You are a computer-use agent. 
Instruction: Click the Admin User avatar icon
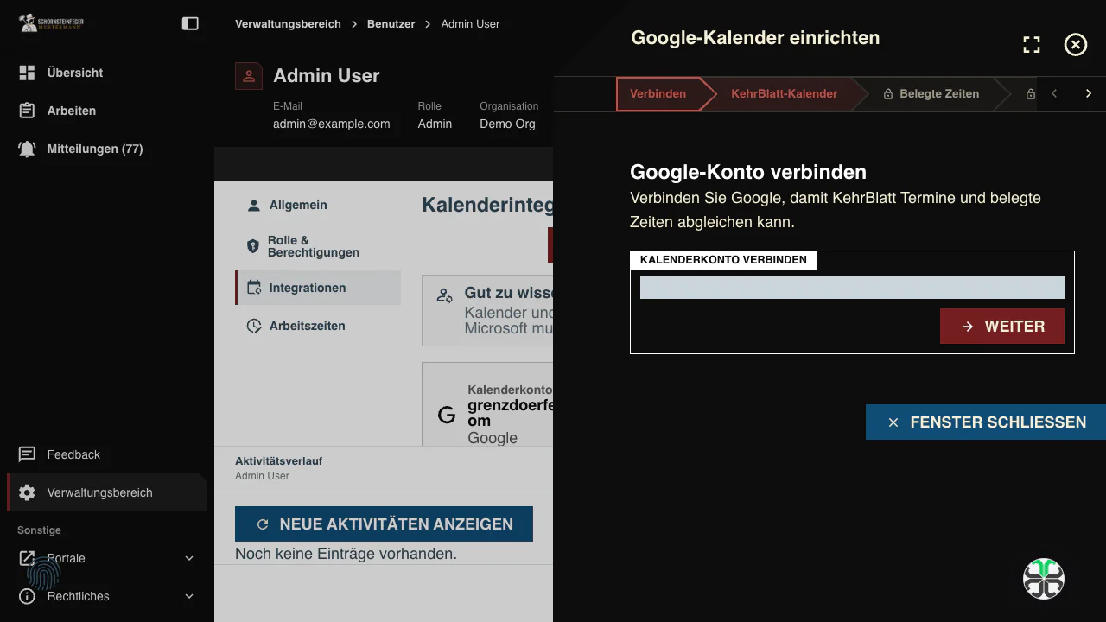pyautogui.click(x=249, y=76)
